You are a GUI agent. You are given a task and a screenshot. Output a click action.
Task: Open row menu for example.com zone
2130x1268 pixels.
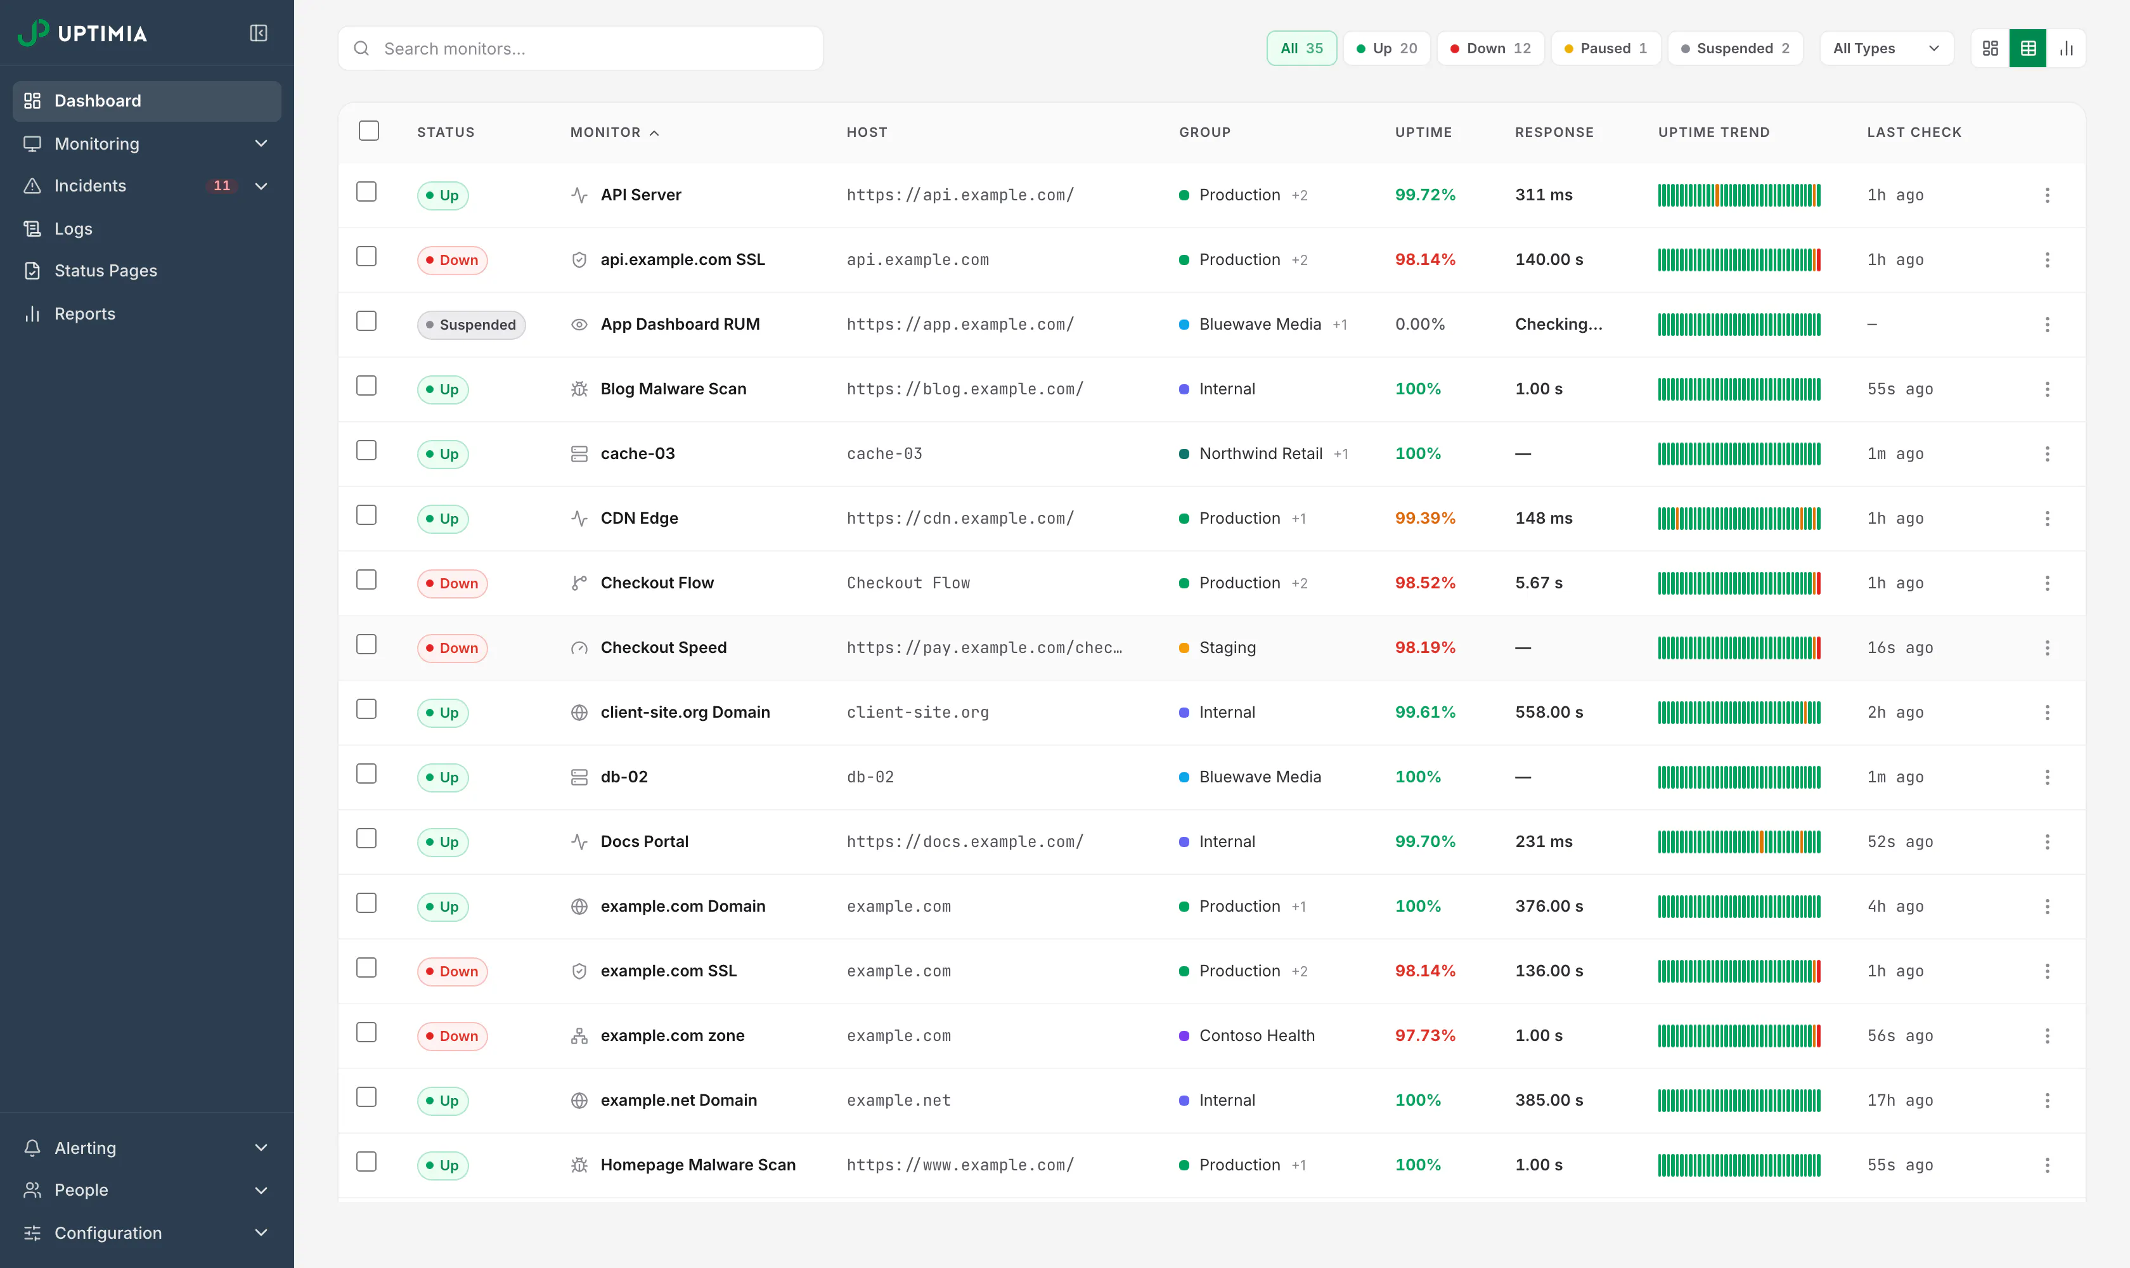point(2047,1035)
